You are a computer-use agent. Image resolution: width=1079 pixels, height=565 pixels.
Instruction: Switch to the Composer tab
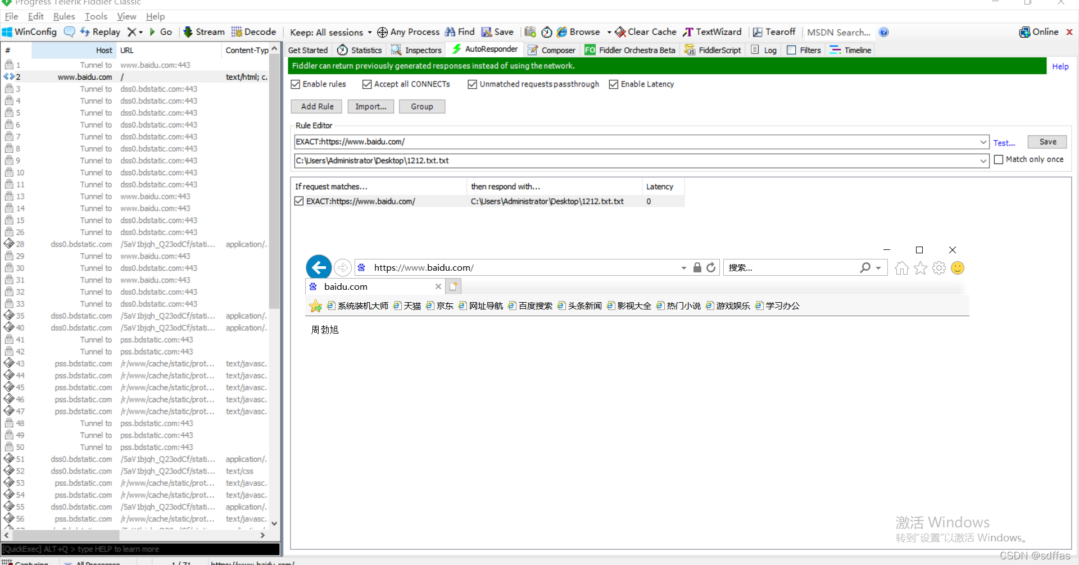click(552, 50)
